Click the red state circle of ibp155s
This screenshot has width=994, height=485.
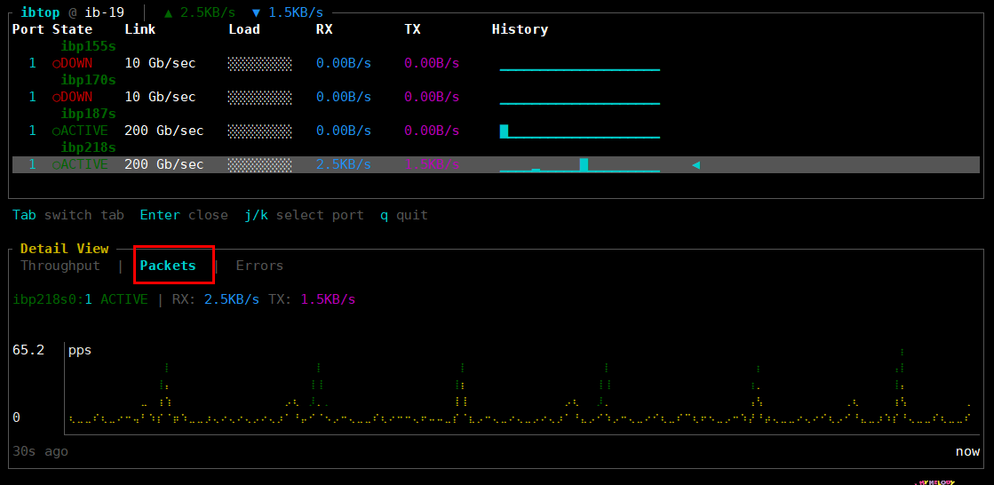click(x=57, y=63)
